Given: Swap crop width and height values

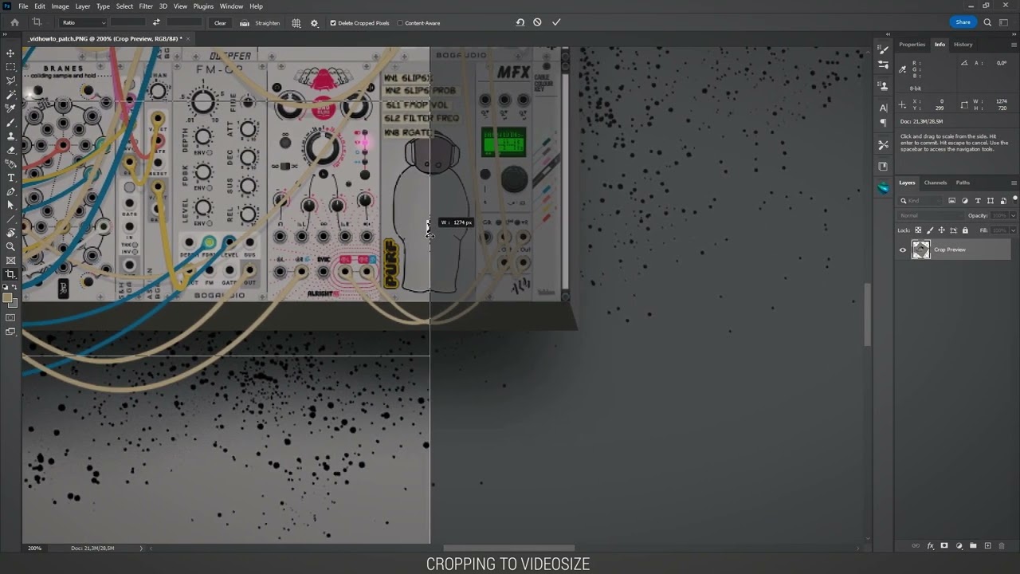Looking at the screenshot, I should pyautogui.click(x=156, y=22).
